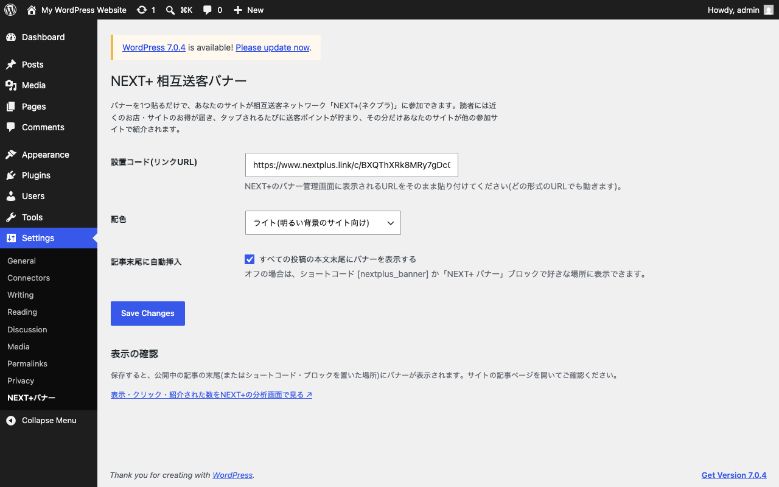Click the 表示の確認 heading

134,354
